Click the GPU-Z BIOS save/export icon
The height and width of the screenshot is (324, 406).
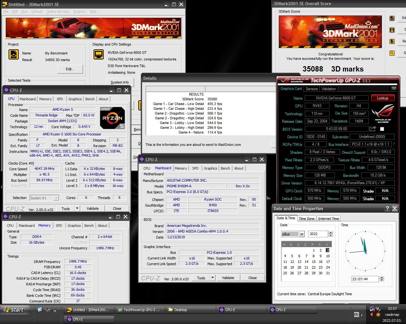[373, 129]
